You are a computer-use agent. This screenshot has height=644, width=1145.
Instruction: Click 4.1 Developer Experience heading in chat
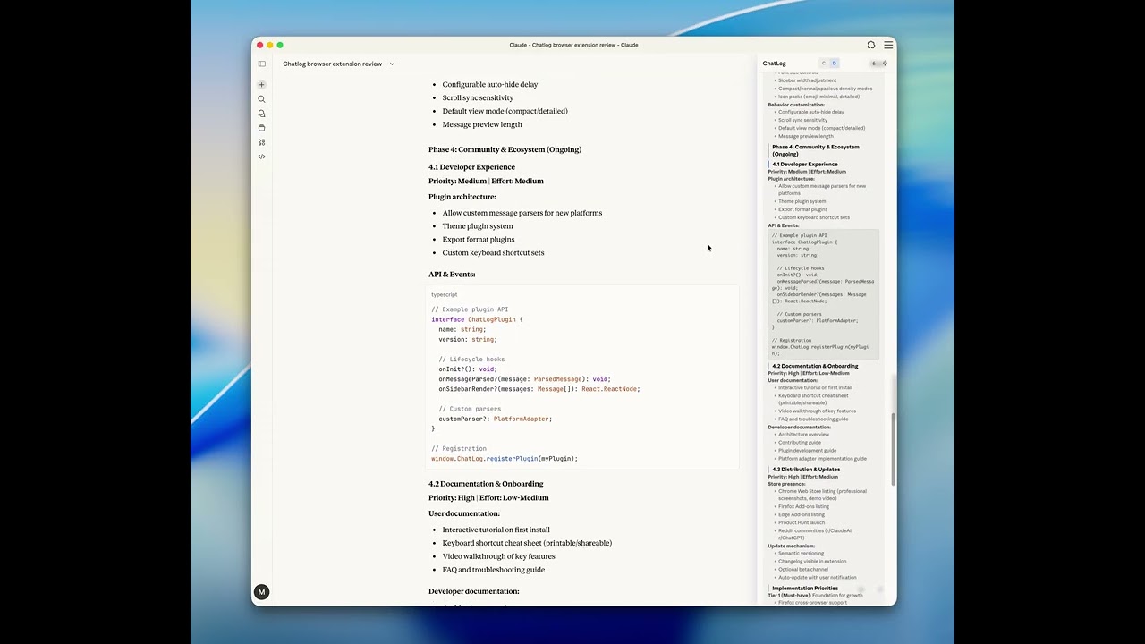tap(471, 166)
